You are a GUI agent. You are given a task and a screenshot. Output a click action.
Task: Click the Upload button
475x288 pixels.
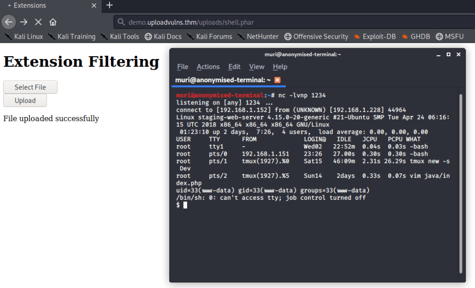click(x=25, y=100)
